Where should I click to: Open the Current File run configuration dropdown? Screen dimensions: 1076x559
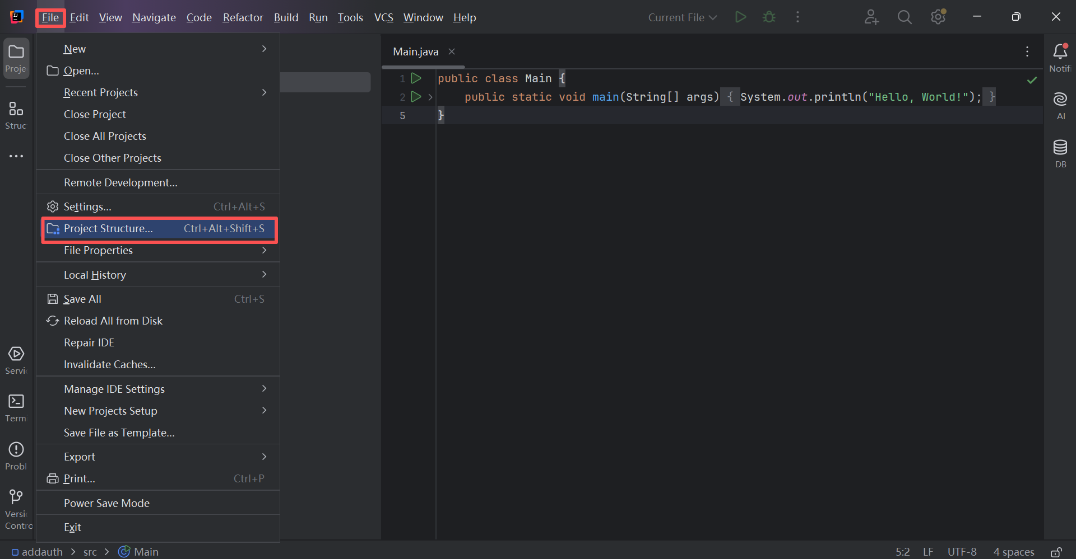[682, 17]
